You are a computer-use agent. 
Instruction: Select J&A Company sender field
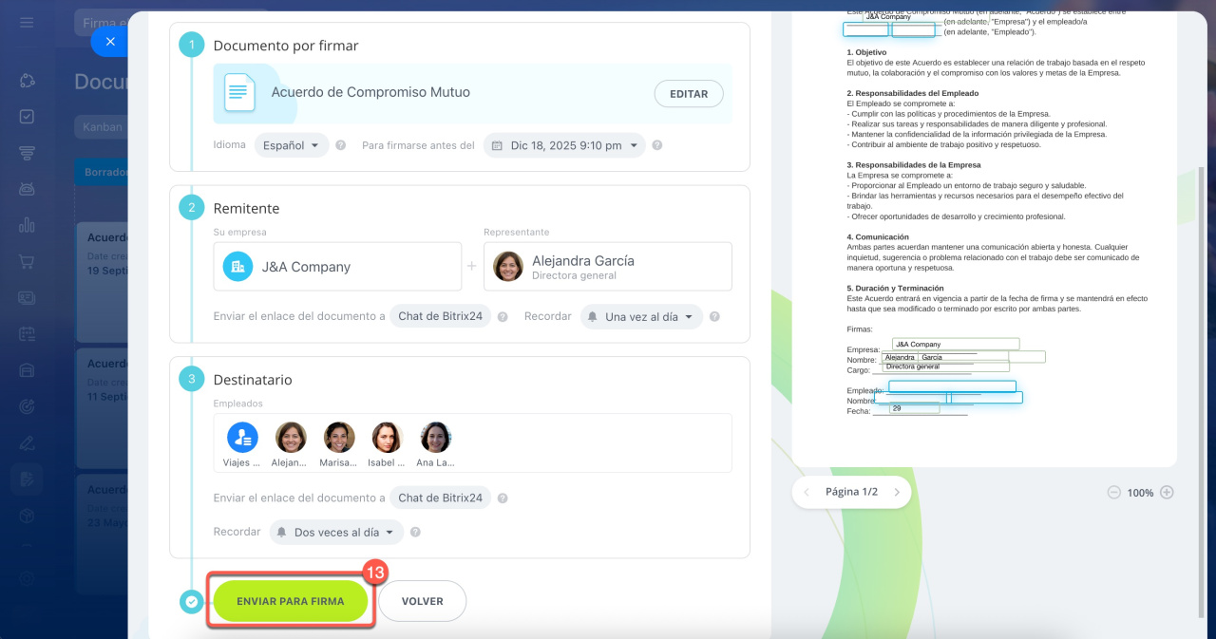pos(337,267)
